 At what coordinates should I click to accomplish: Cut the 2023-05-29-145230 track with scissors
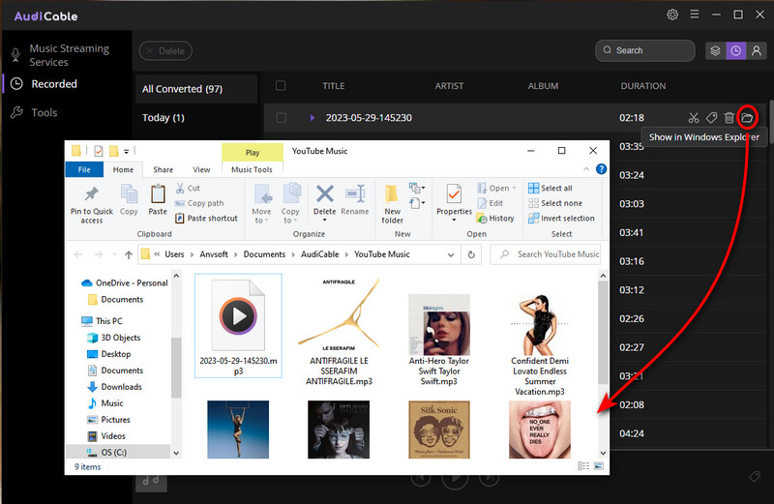tap(694, 117)
